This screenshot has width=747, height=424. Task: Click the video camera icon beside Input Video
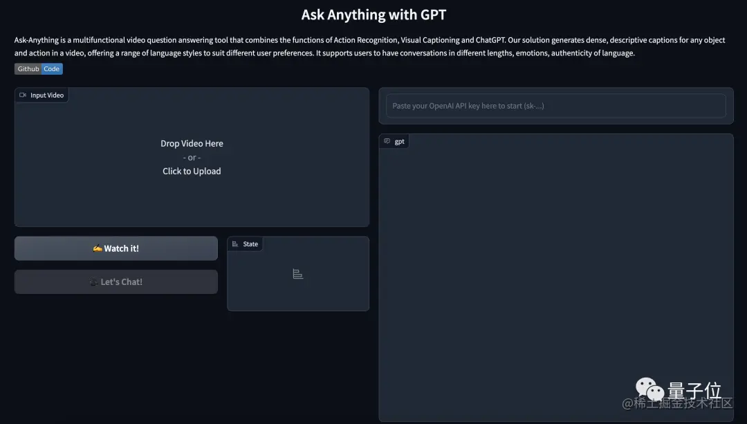[x=22, y=95]
